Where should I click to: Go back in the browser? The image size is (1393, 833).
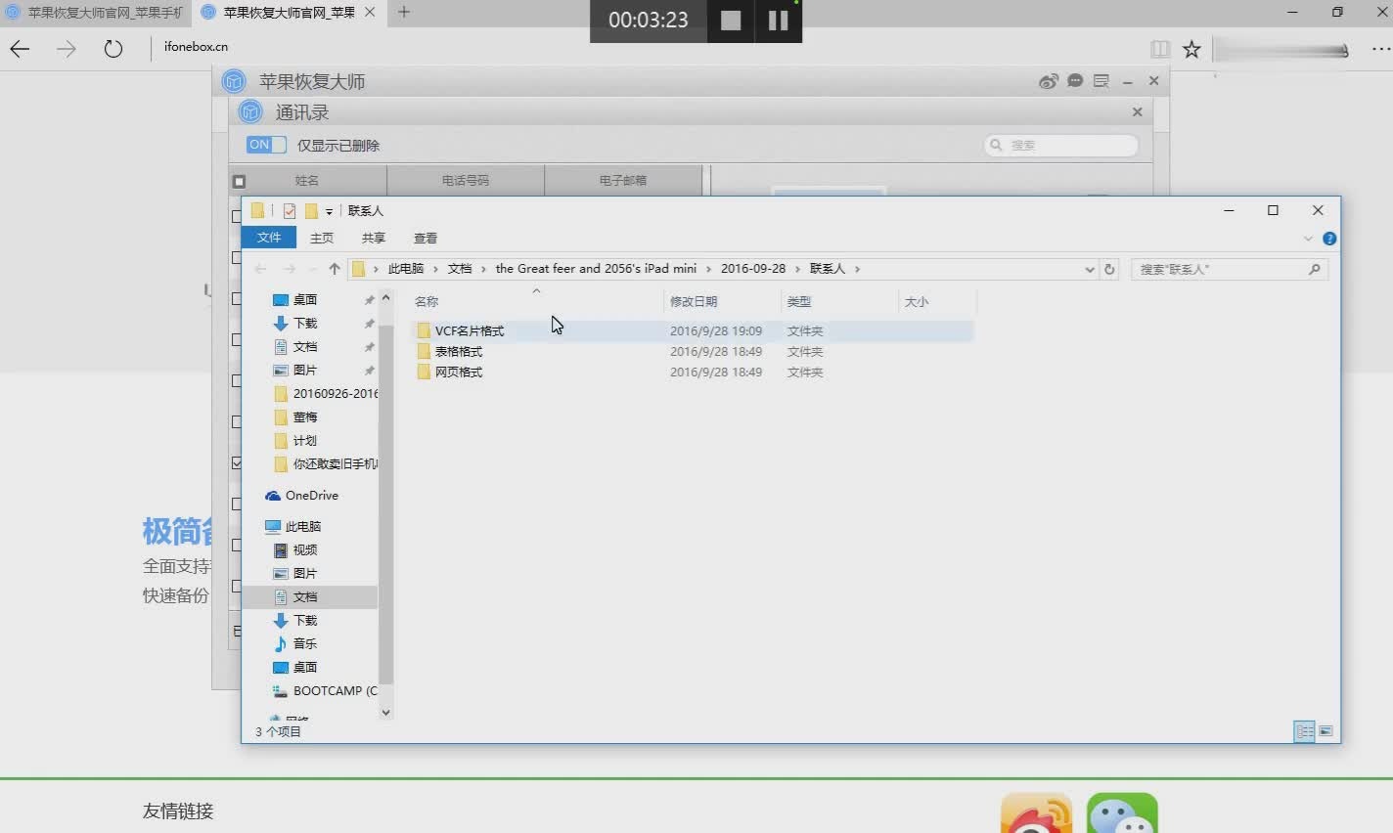click(20, 49)
